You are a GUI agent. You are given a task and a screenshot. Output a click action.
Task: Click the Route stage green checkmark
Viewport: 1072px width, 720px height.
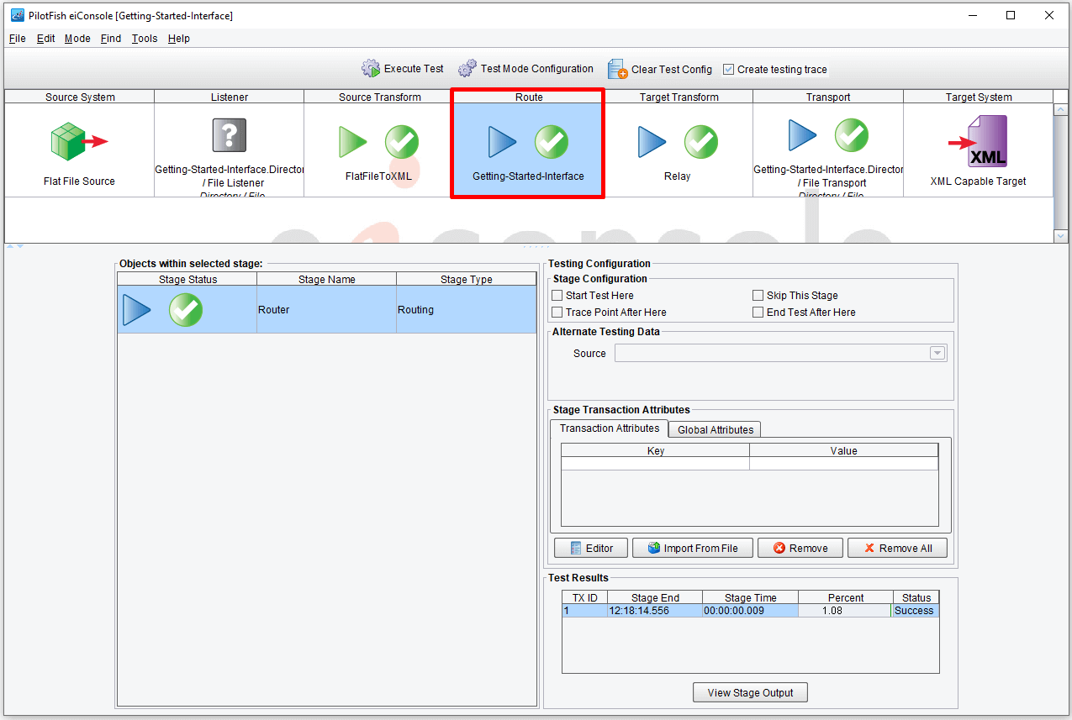[x=552, y=142]
